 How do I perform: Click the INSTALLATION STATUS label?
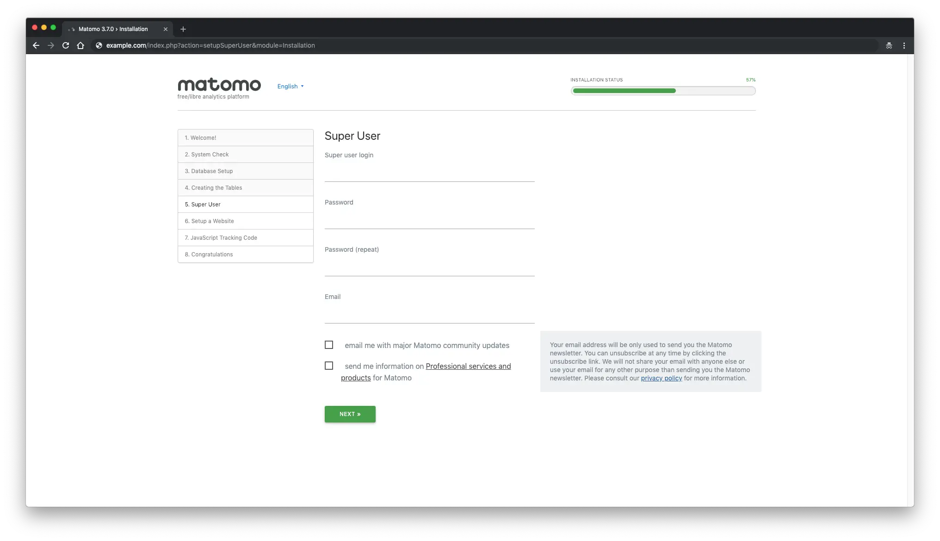tap(596, 80)
